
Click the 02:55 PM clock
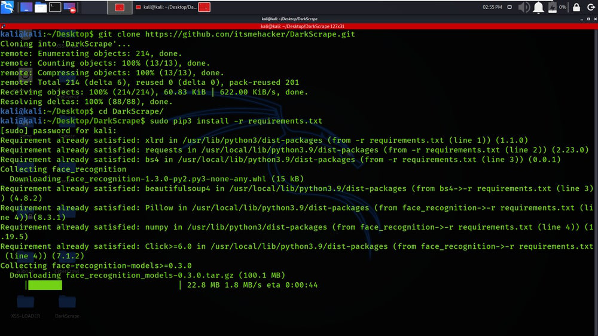(x=492, y=7)
